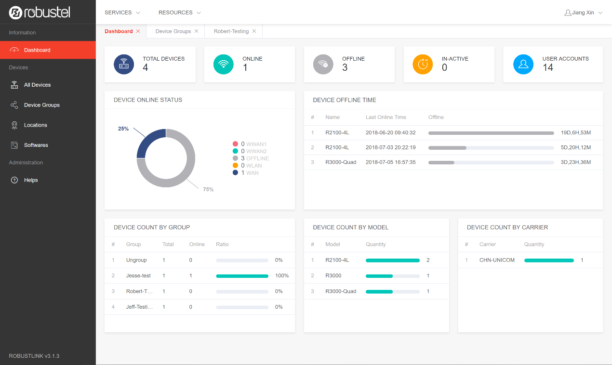Viewport: 612px width, 365px height.
Task: Toggle the WAN legend entry
Action: click(x=246, y=173)
